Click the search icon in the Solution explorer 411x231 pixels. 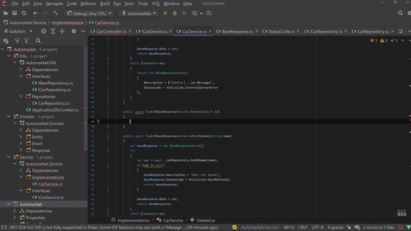pyautogui.click(x=39, y=40)
